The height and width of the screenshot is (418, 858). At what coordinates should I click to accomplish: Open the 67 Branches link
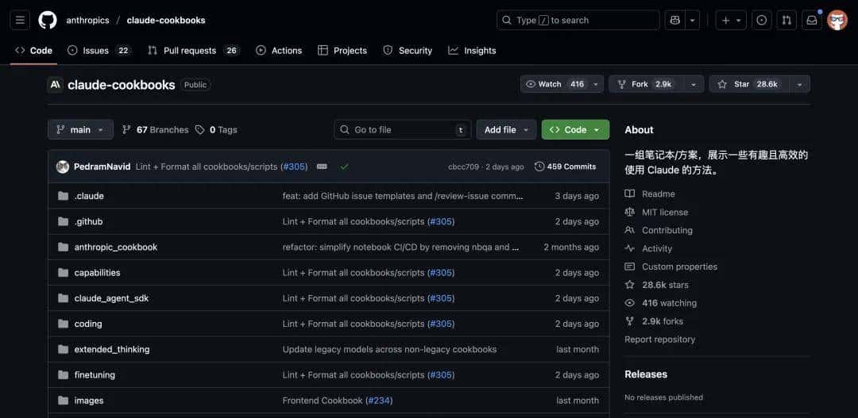[x=156, y=129]
